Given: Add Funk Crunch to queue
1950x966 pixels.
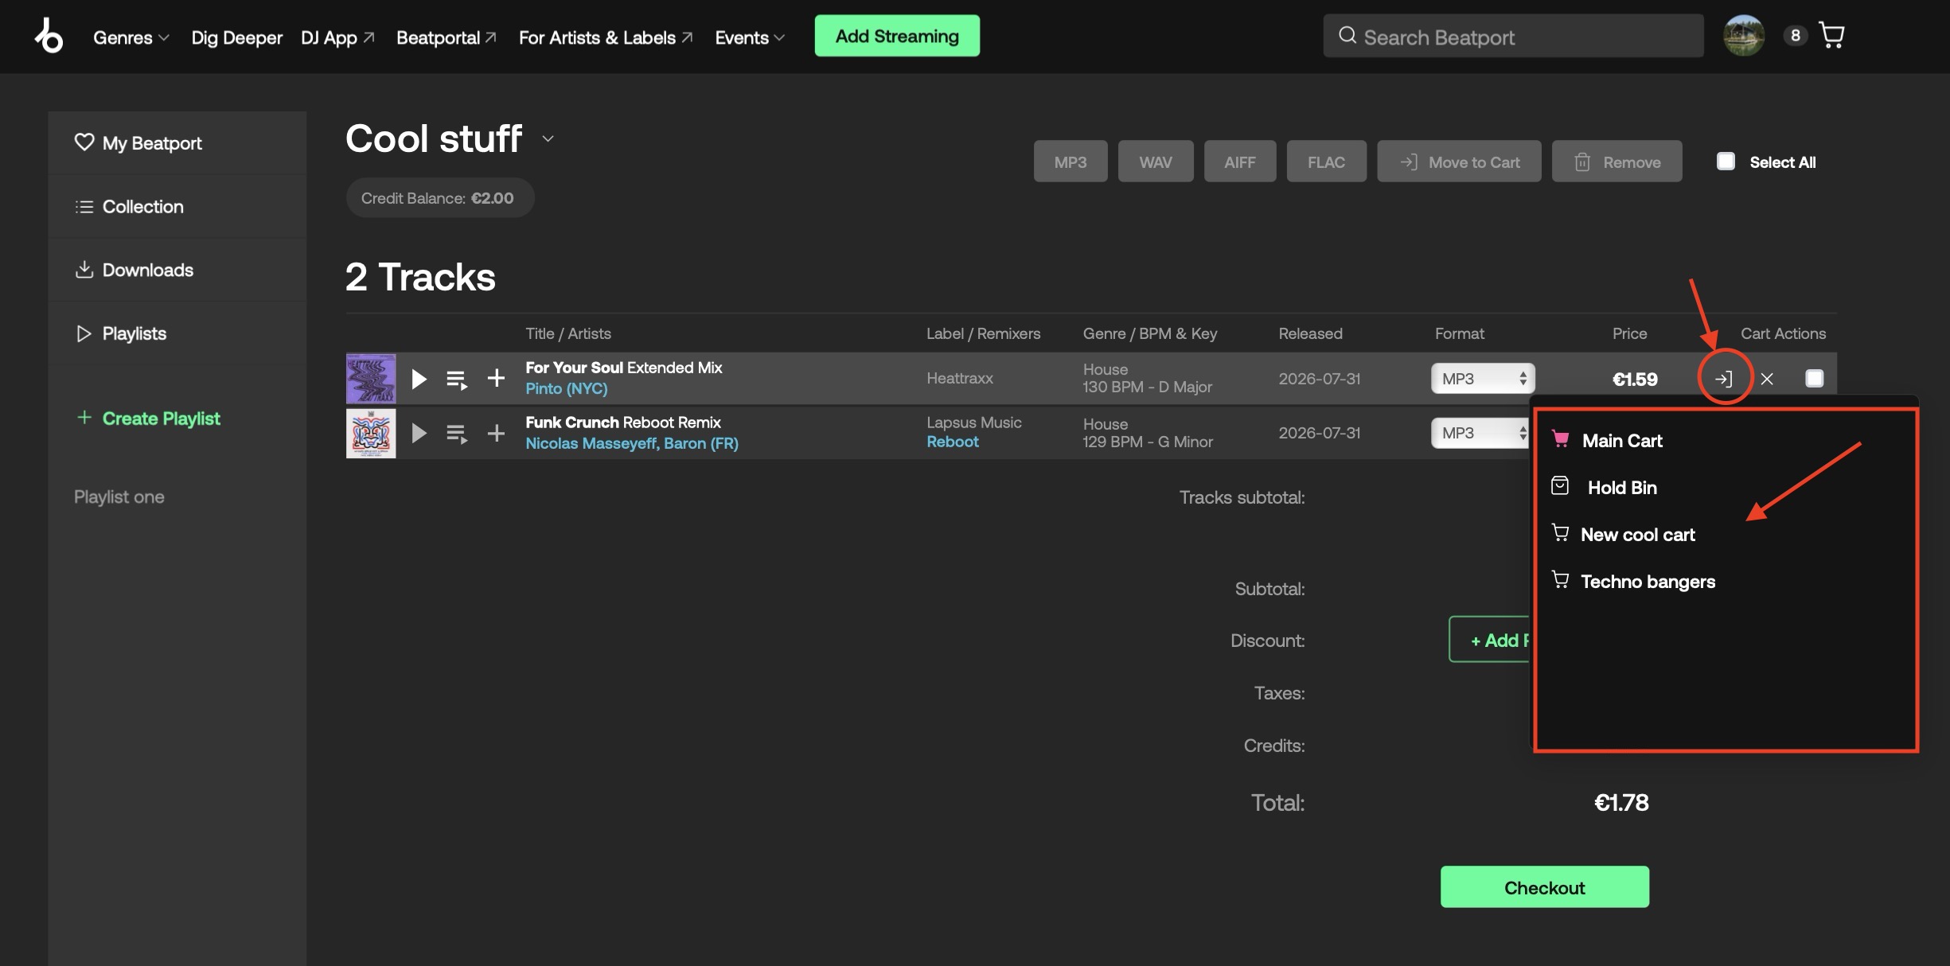Looking at the screenshot, I should [457, 434].
